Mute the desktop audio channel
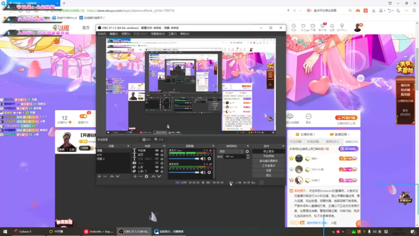This screenshot has width=419, height=236. 203,173
